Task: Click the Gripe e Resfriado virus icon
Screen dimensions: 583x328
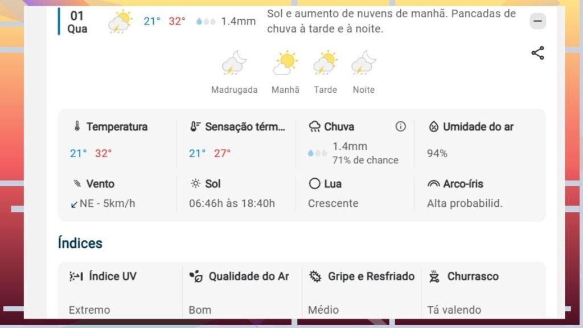Action: tap(315, 277)
